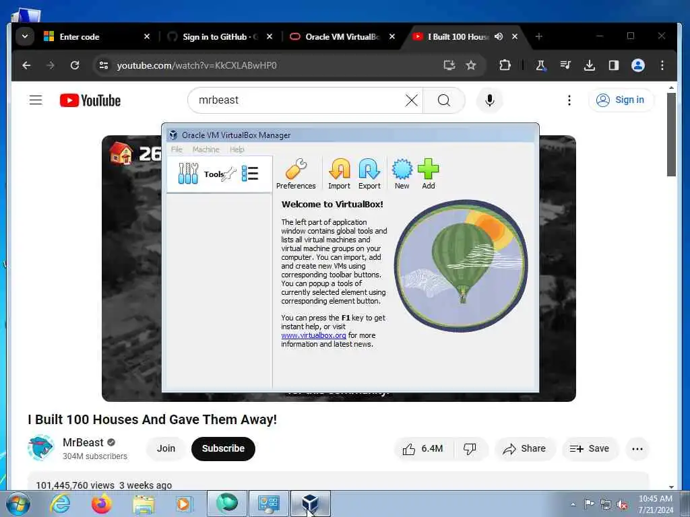
Task: Click the YouTube Sign in button
Action: click(x=621, y=100)
